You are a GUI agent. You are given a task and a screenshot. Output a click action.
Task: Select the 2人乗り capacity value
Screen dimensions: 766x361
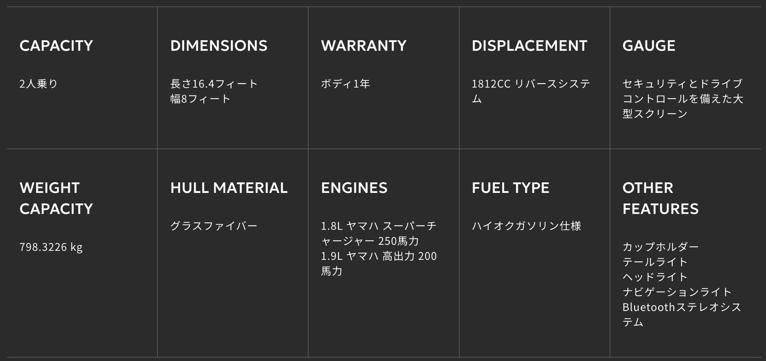[x=39, y=84]
